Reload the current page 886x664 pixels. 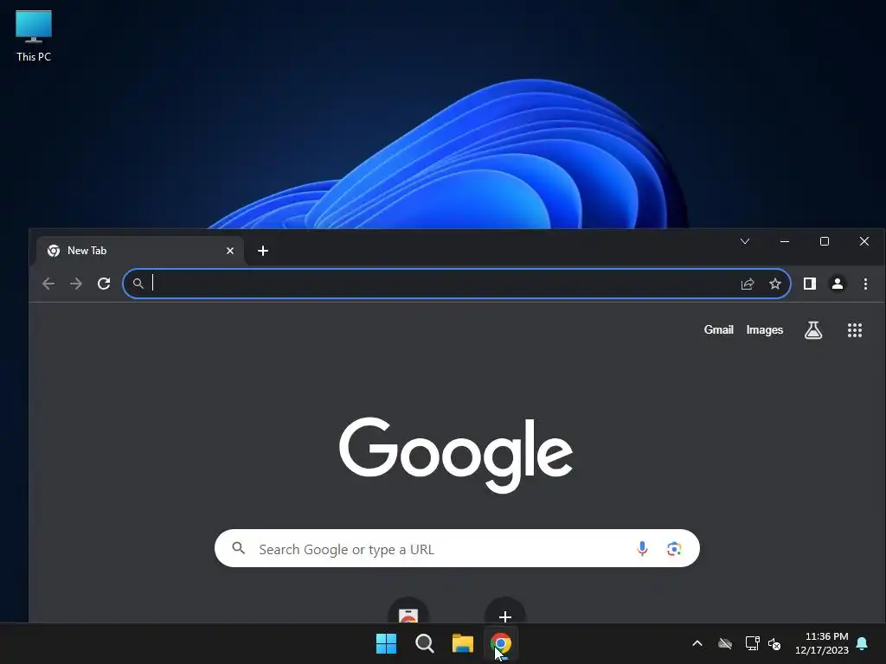coord(104,284)
